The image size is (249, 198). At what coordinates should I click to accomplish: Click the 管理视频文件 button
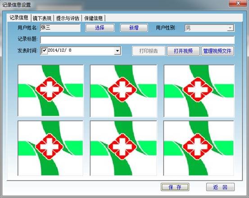coord(217,51)
